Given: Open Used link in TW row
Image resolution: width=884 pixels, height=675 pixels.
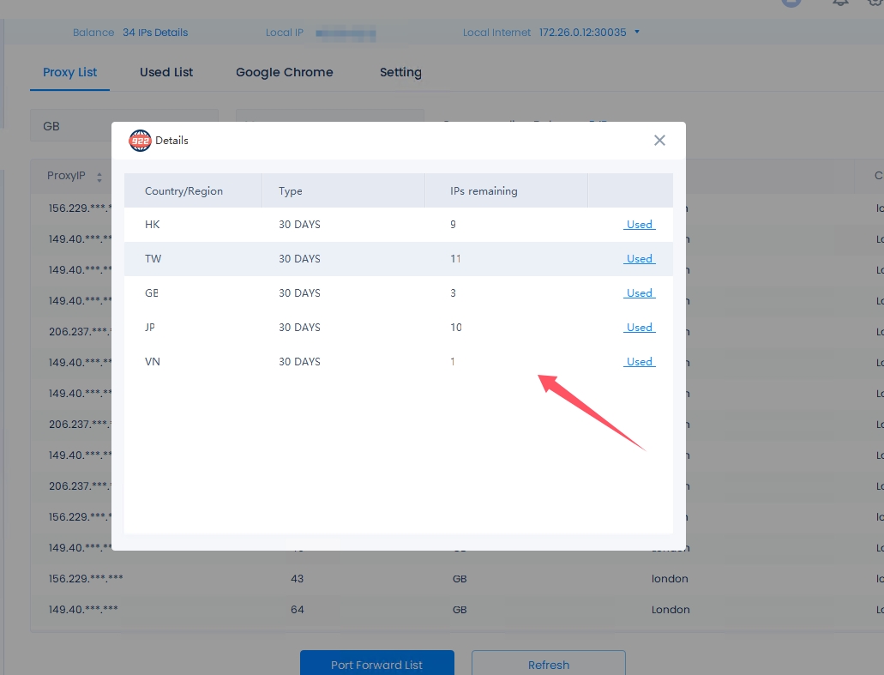Looking at the screenshot, I should [639, 259].
